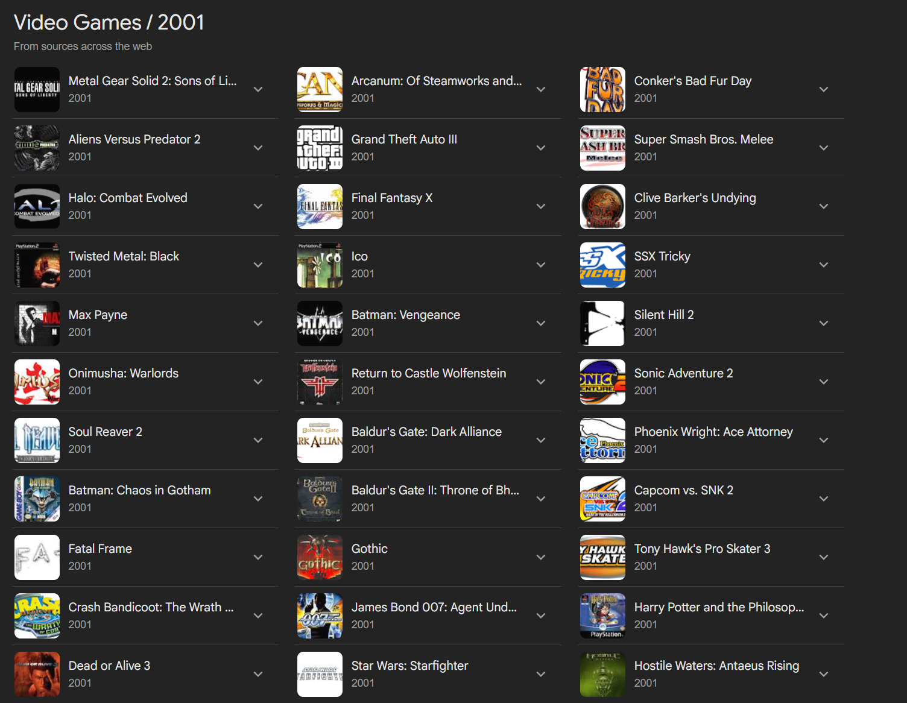Click the Super Smash Bros. Melee title
Image resolution: width=907 pixels, height=703 pixels.
[704, 139]
